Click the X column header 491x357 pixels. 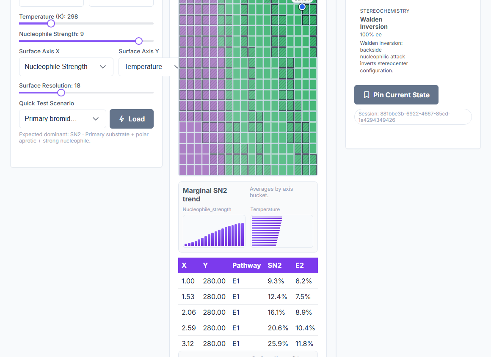[x=184, y=265]
